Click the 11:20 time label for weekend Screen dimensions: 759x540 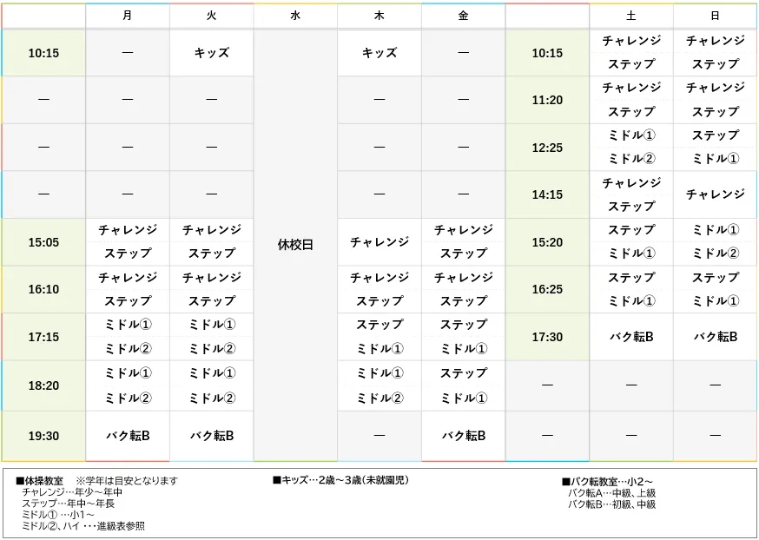coord(547,99)
